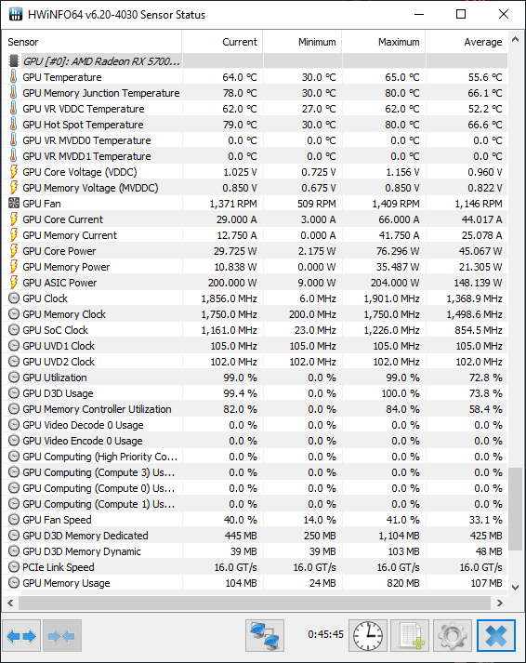Click the 1.156 V maximum core voltage value
The image size is (526, 663).
(403, 172)
